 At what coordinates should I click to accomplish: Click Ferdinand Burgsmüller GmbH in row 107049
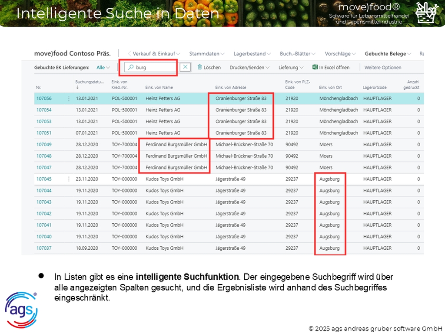tap(176, 144)
